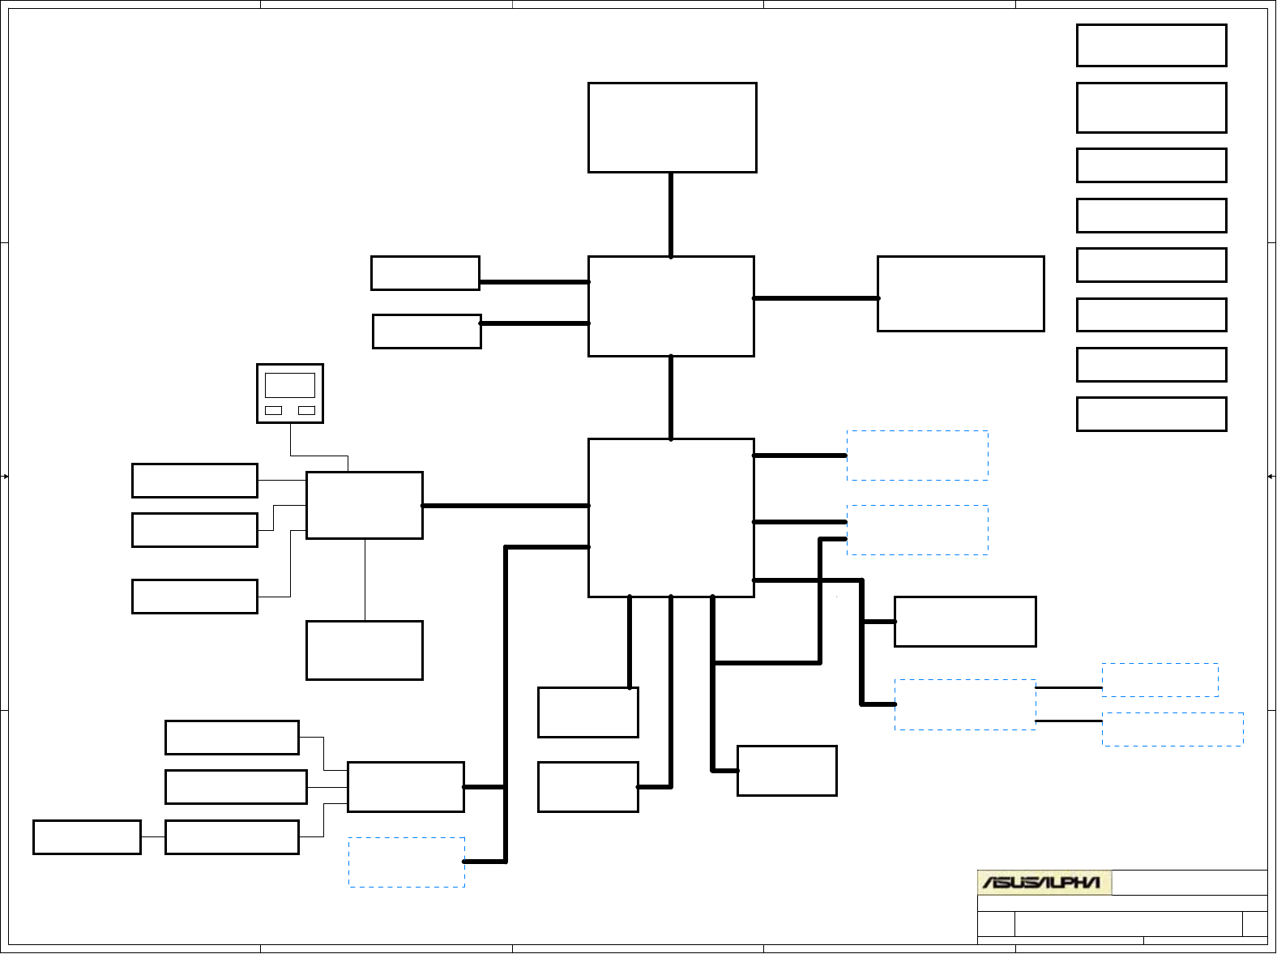Click the ASUS ALPHA logo
Screen dimensions: 1277x954
coord(1044,882)
